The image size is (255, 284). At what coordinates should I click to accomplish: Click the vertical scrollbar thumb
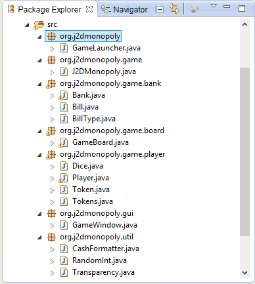coord(244,152)
